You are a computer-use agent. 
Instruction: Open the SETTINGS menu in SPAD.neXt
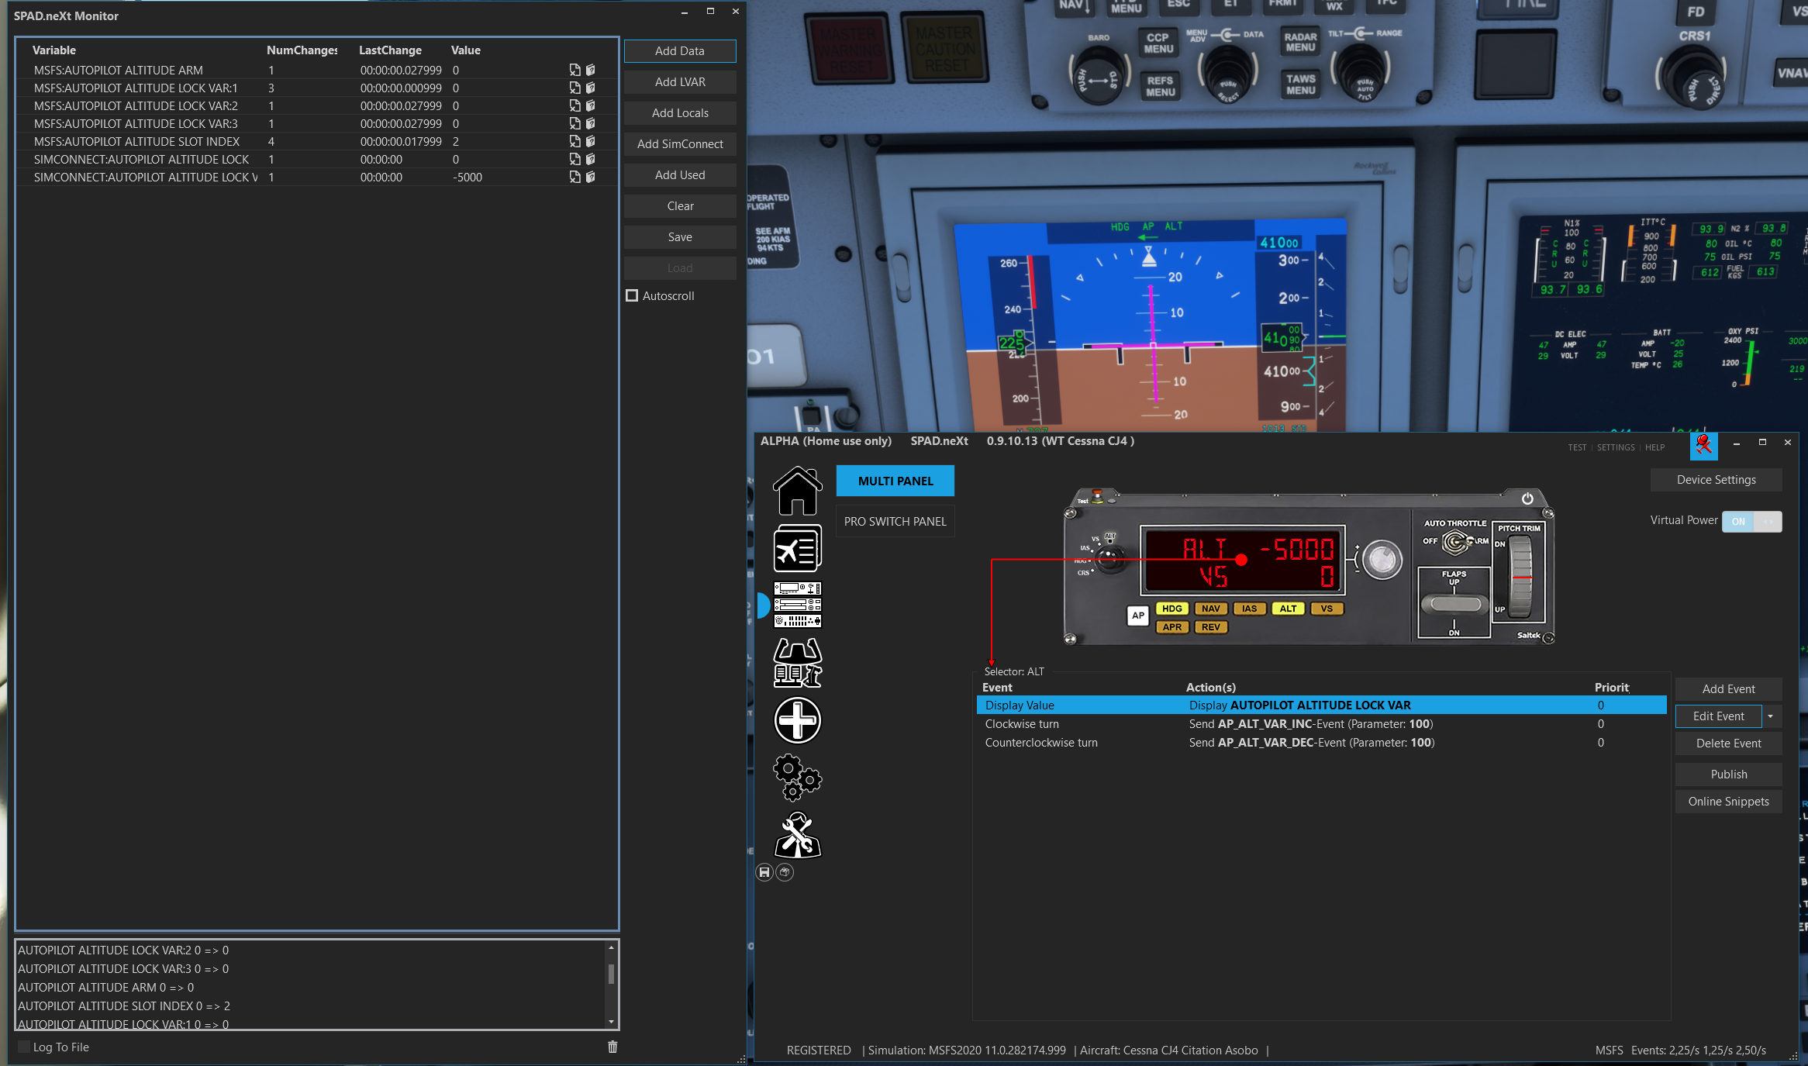coord(1616,447)
